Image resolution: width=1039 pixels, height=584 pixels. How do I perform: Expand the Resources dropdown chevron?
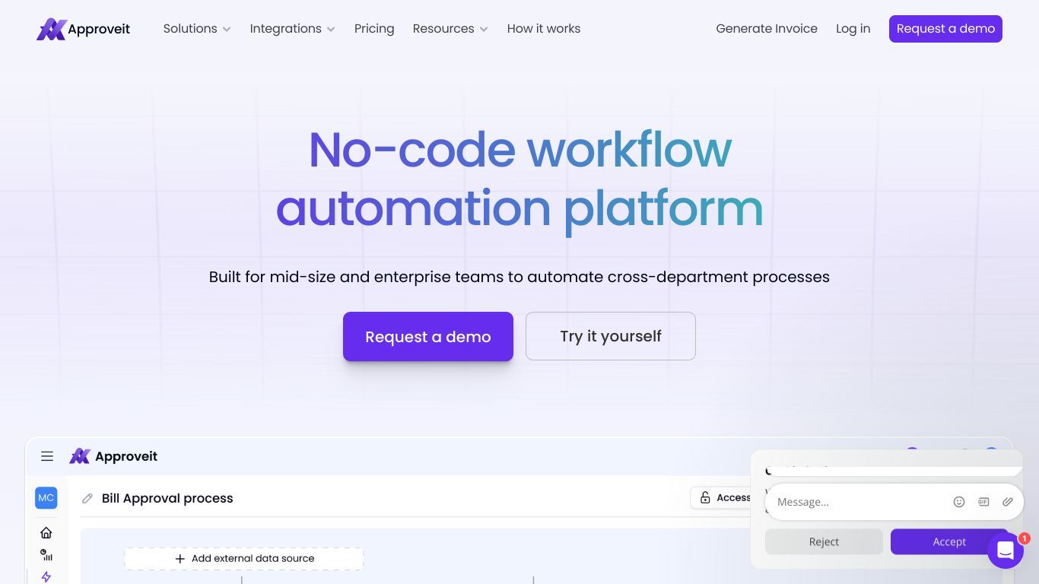[x=484, y=30]
